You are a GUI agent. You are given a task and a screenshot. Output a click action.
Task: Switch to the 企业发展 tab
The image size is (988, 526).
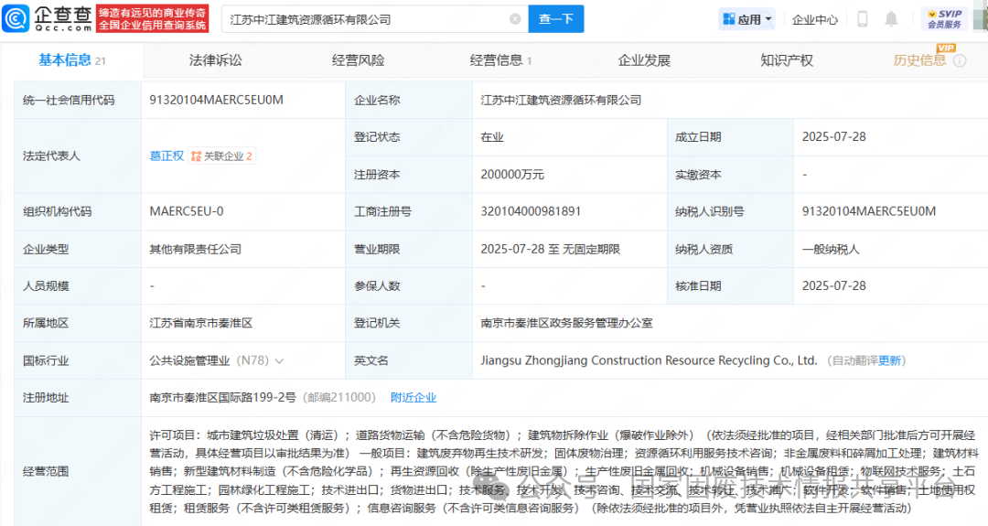(x=644, y=60)
